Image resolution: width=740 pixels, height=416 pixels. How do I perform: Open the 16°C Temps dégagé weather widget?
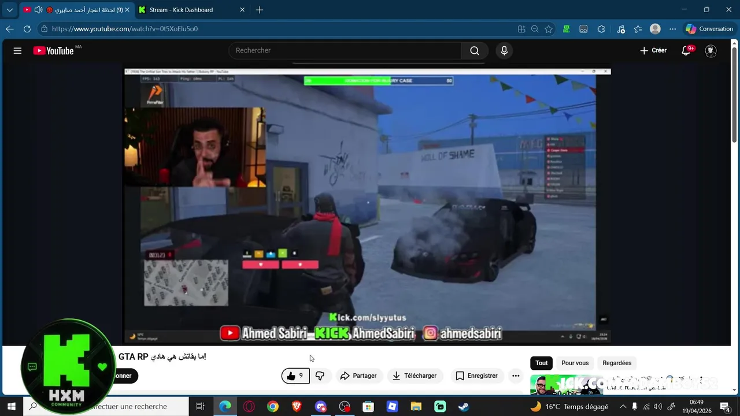tap(569, 407)
